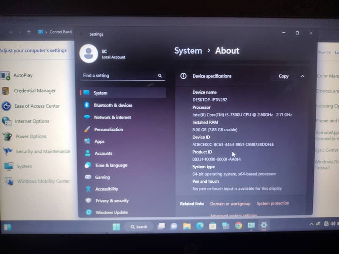Go to System in the breadcrumb

coord(188,51)
